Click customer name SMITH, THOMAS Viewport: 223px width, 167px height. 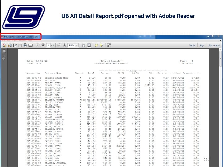point(53,97)
